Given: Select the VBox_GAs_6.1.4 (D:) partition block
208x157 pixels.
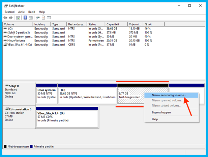Looking at the screenshot, I should (x=67, y=117).
